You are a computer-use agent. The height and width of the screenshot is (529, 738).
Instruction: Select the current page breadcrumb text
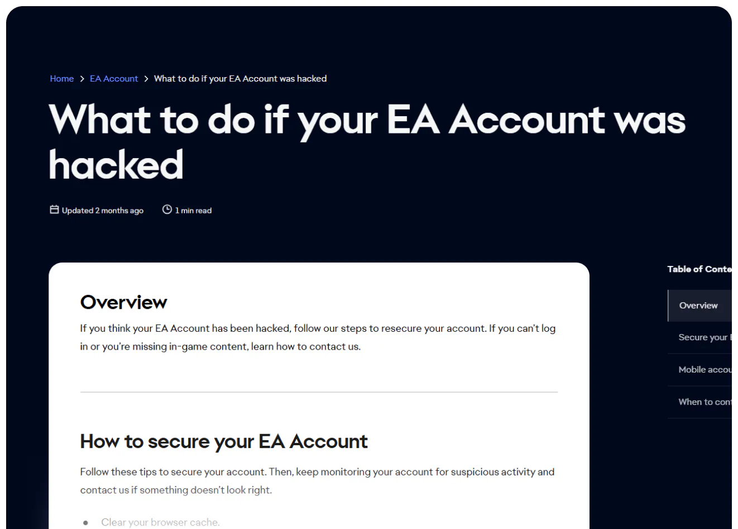[x=240, y=79]
